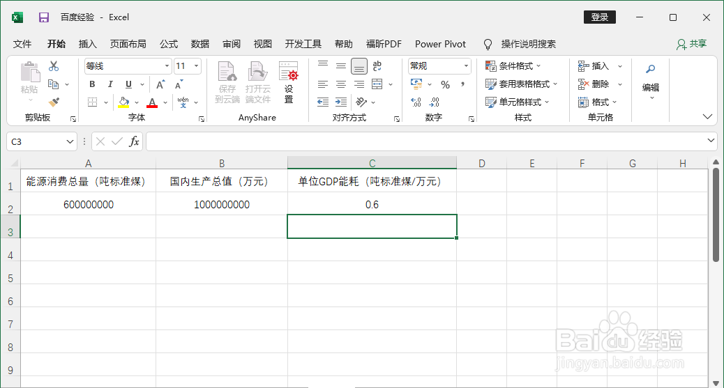This screenshot has width=724, height=388.
Task: Set middle vertical alignment
Action: pos(341,66)
